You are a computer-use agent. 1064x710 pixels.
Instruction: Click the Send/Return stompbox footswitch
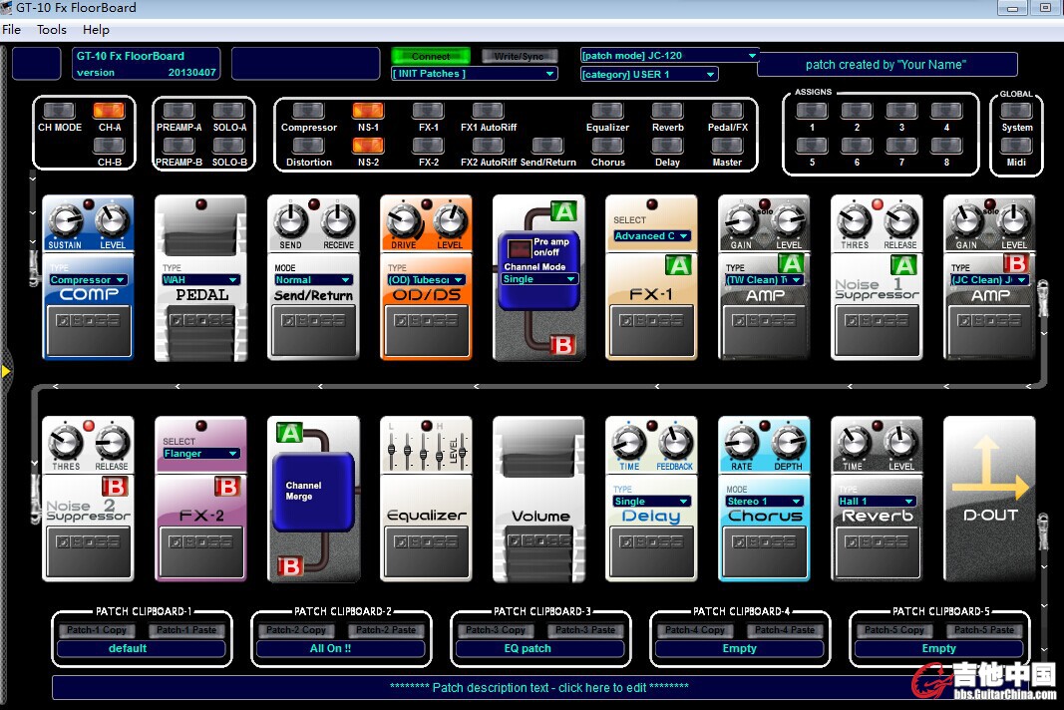pyautogui.click(x=313, y=329)
